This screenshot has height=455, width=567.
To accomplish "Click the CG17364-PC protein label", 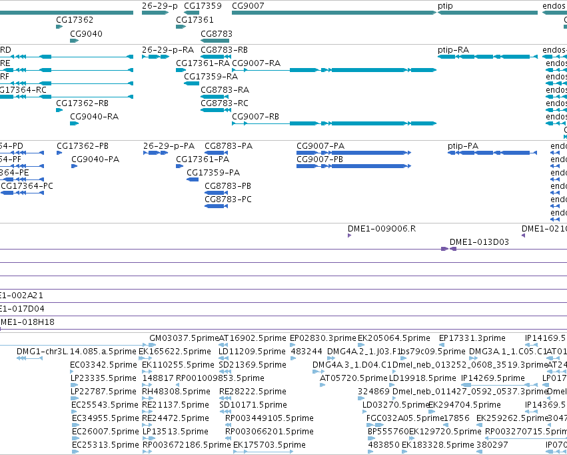I will pos(27,186).
